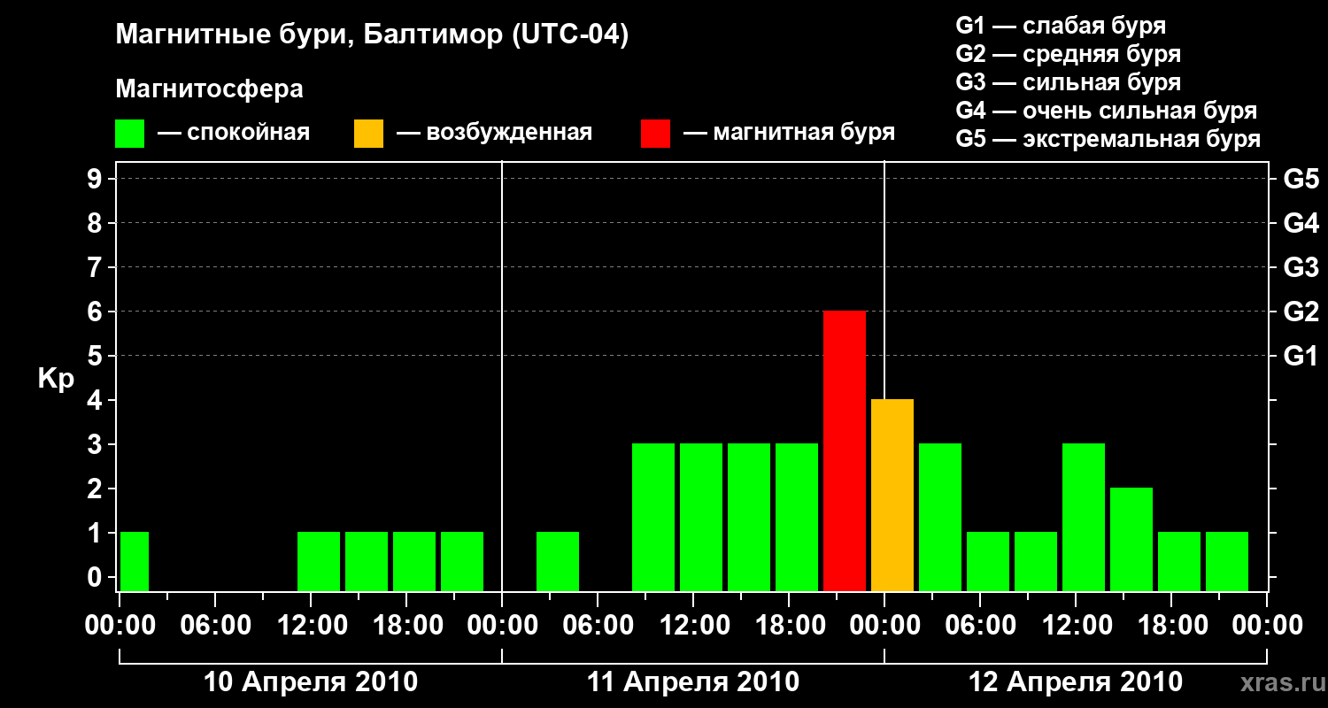This screenshot has width=1328, height=708.
Task: Select the 'G2 — средняя буря' legend line
Action: tap(1068, 54)
